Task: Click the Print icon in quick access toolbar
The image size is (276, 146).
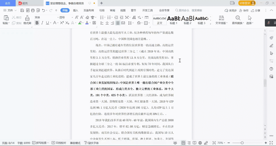Action: click(33, 10)
